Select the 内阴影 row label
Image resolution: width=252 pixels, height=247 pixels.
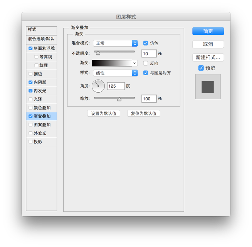point(40,82)
